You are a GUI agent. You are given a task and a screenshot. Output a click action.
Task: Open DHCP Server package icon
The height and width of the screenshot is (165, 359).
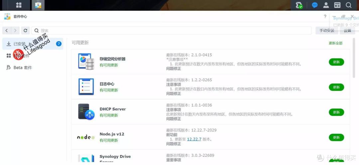(x=86, y=112)
